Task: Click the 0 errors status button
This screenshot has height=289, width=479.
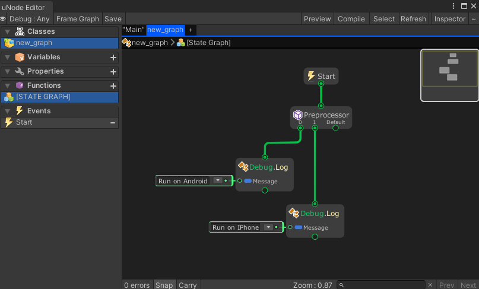Action: (x=137, y=285)
